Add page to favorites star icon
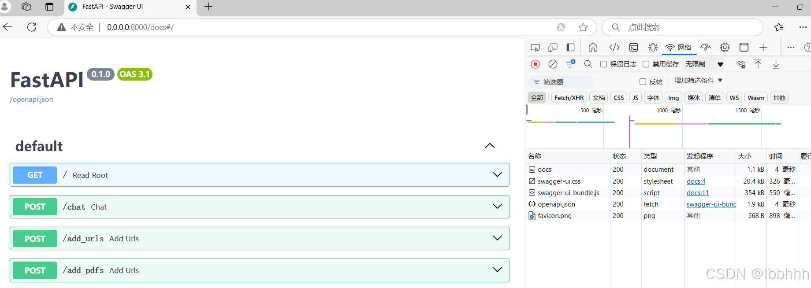 (x=583, y=27)
